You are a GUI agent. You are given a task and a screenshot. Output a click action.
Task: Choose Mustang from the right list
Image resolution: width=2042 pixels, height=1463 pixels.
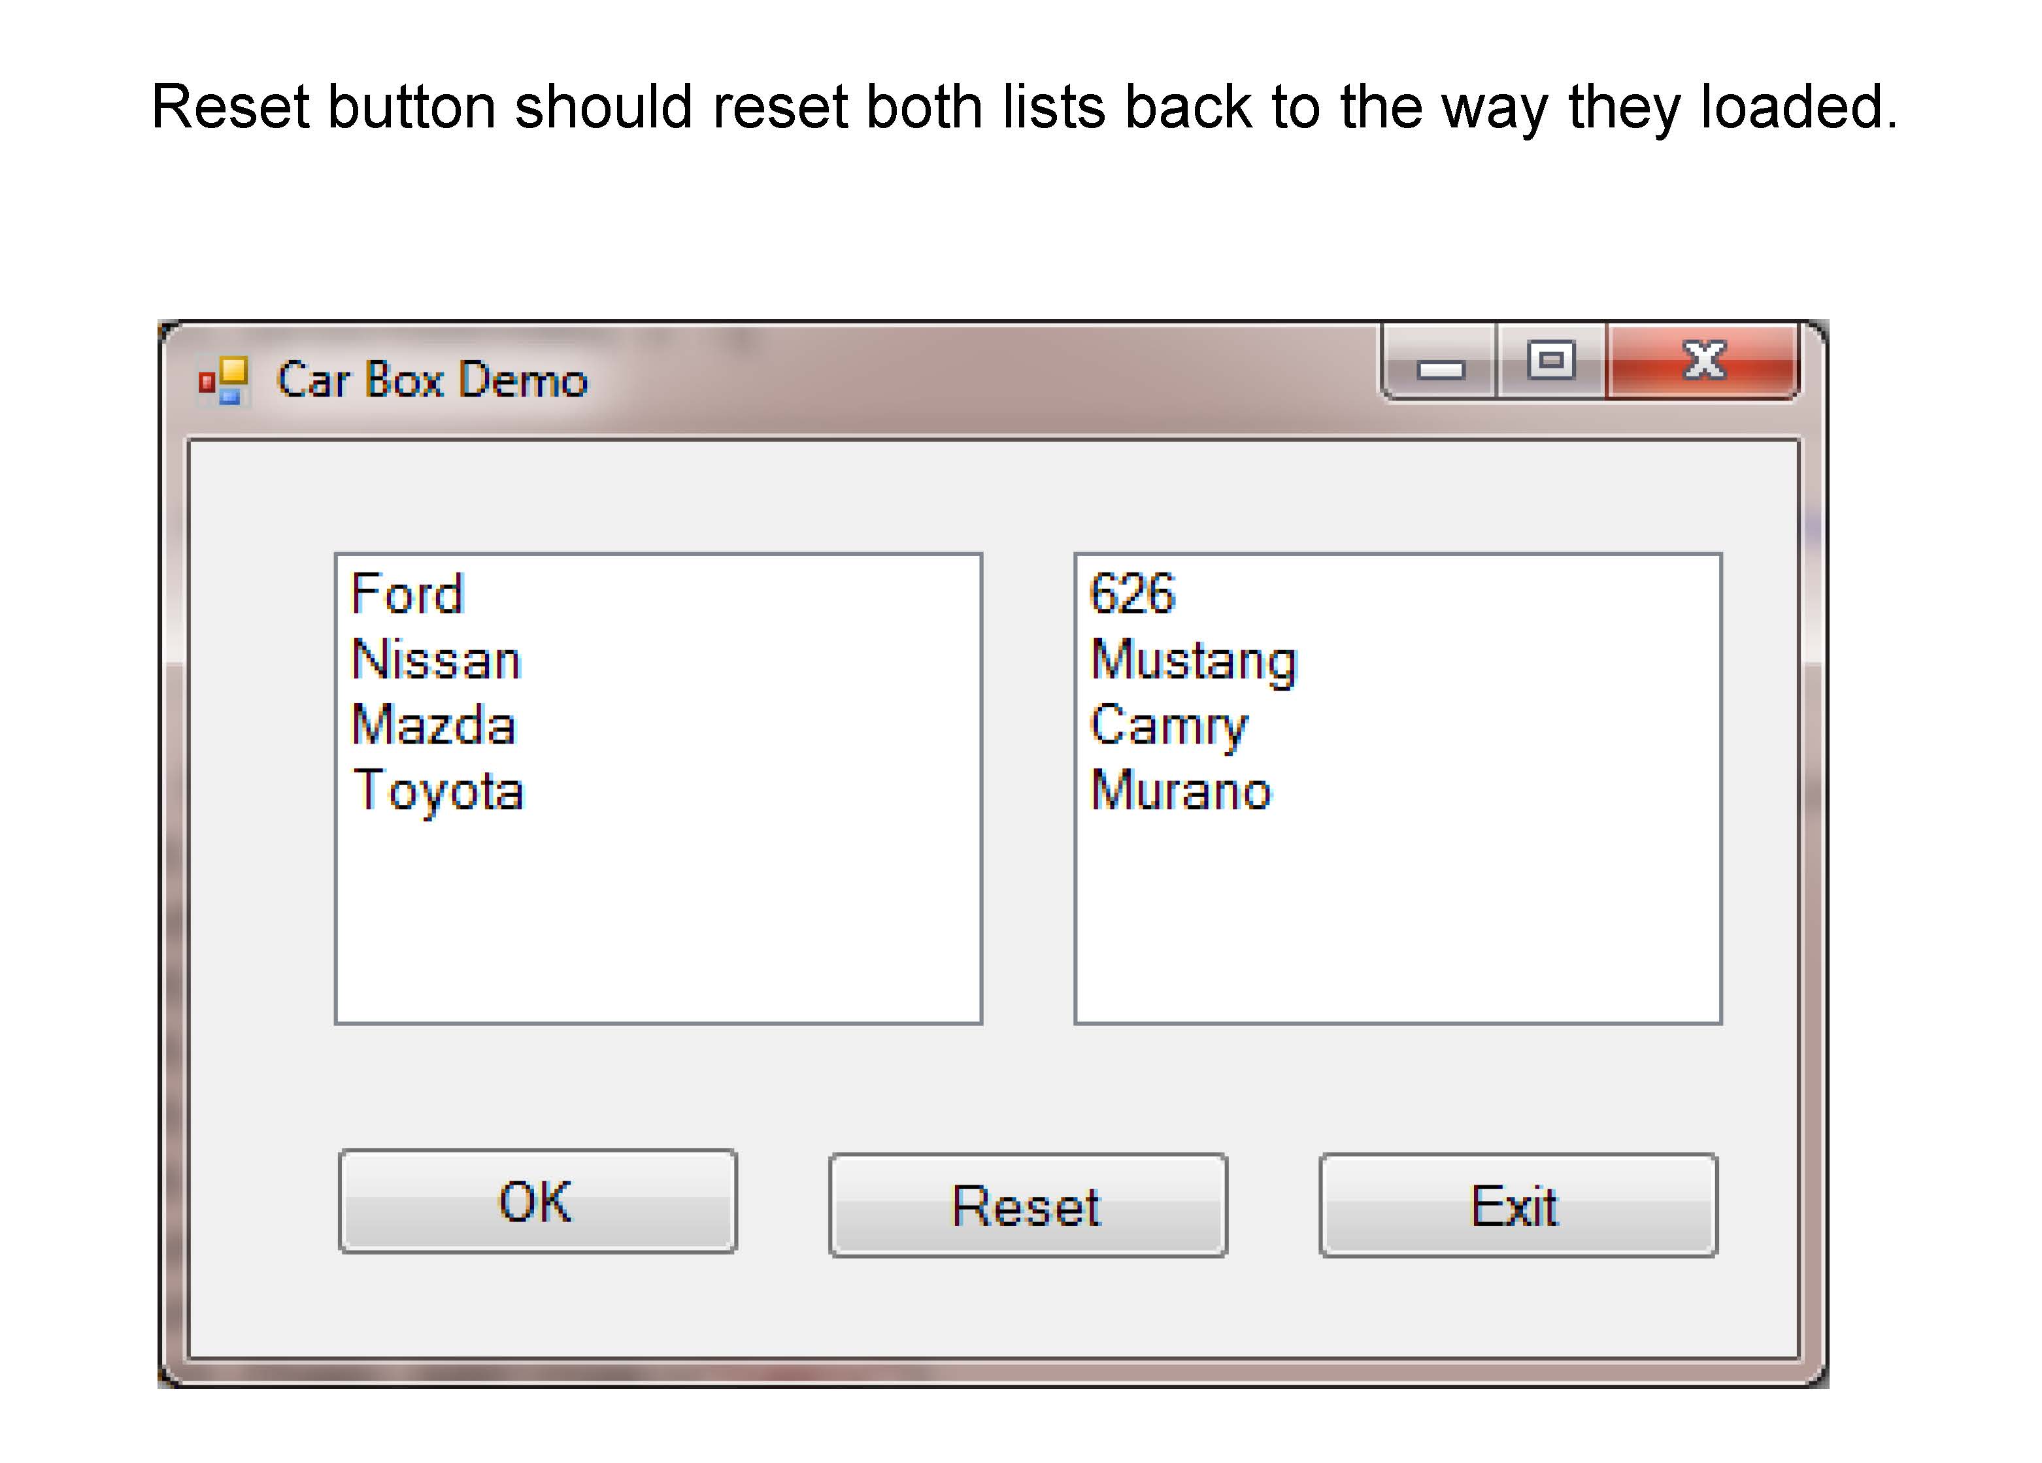pyautogui.click(x=1193, y=660)
